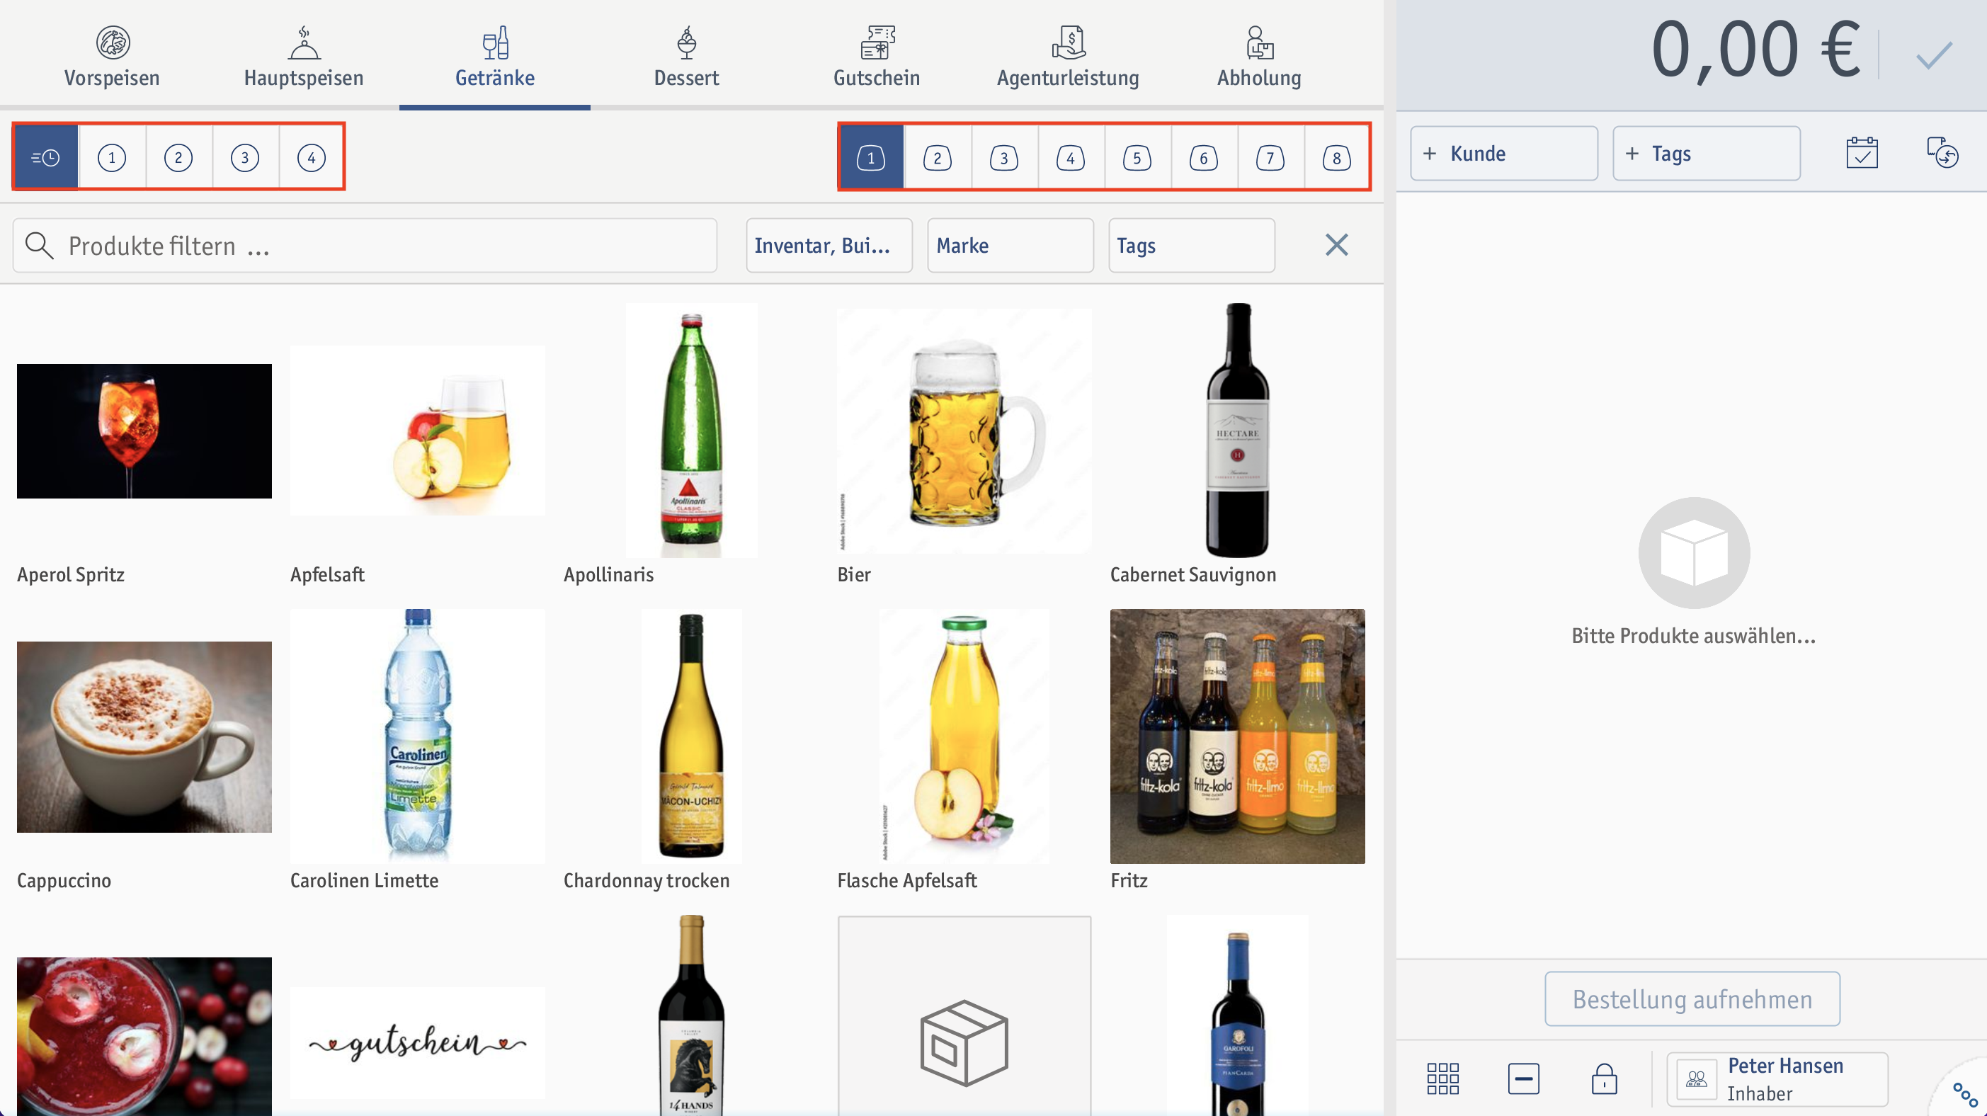The image size is (1987, 1116).
Task: Select the Cabernet Sauvignon wine bottle
Action: click(1237, 431)
